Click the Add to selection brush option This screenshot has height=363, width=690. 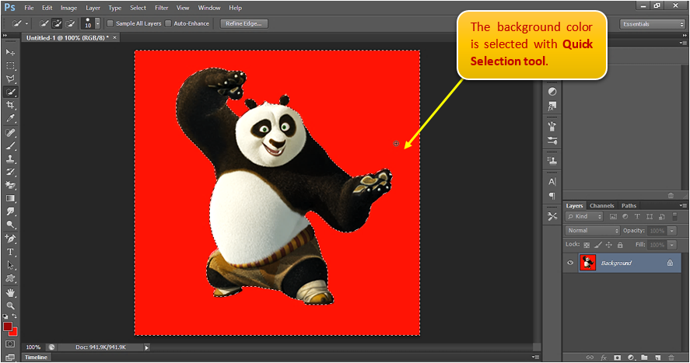[57, 24]
